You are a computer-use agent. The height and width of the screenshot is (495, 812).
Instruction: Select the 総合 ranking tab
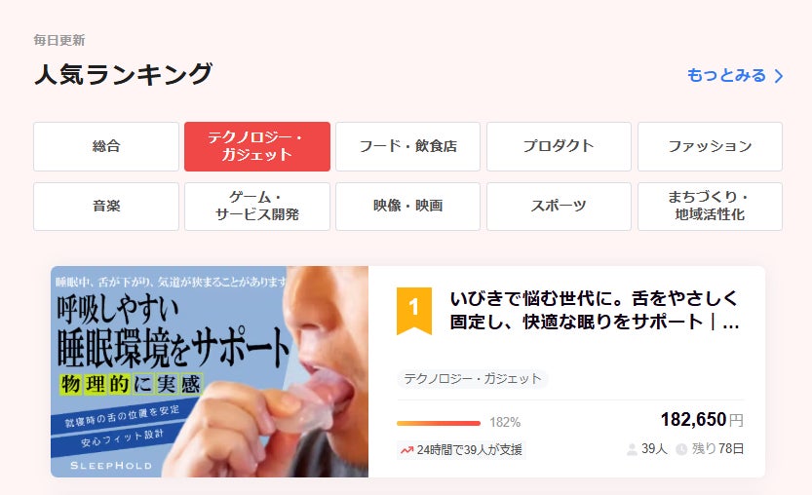coord(106,146)
